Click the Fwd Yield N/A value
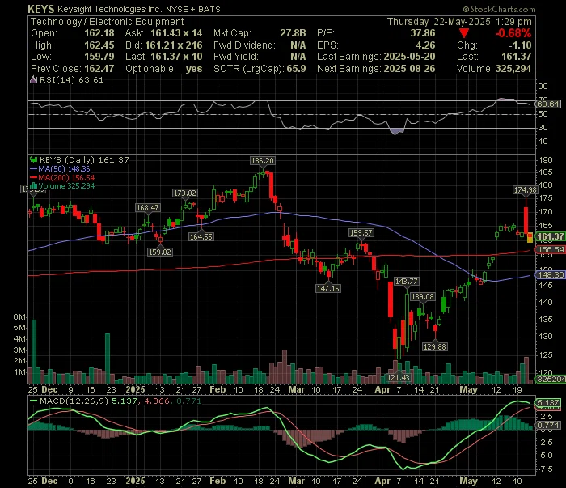 pos(298,57)
